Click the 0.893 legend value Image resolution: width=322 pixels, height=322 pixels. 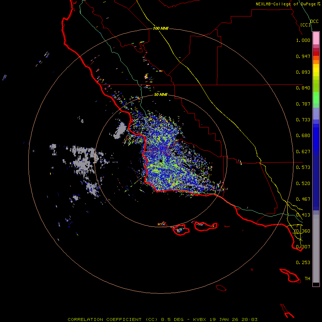(303, 72)
